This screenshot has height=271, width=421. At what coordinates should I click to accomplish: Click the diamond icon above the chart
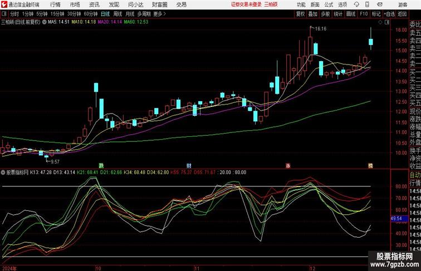point(380,22)
